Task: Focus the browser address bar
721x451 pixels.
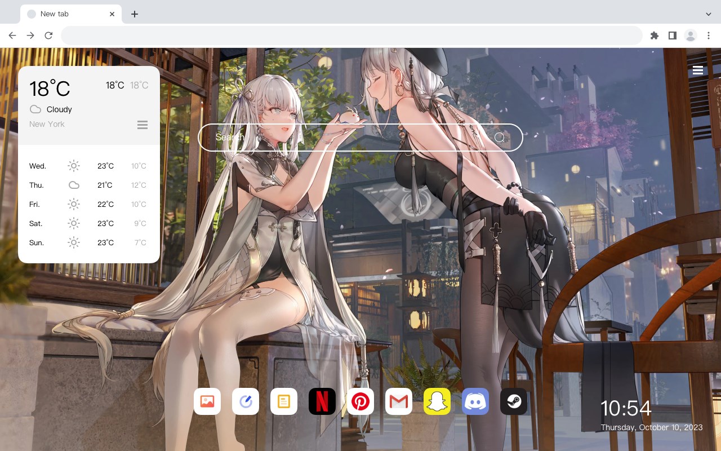Action: tap(351, 36)
